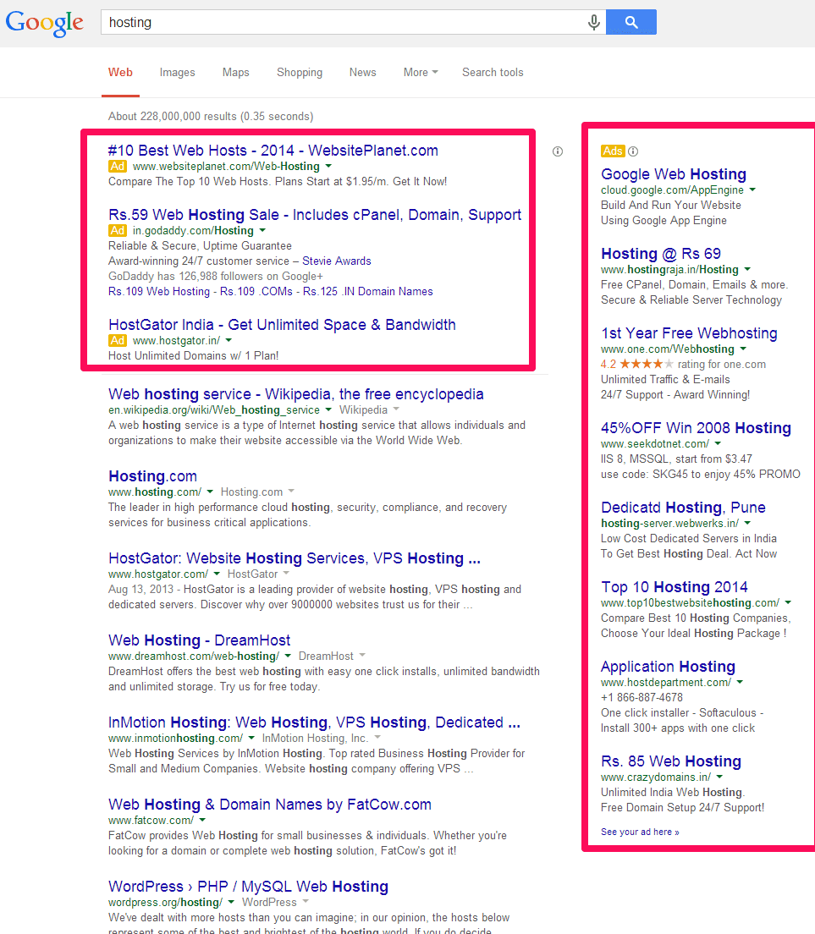
Task: Open dropdown arrow after inmotionhosting.com URL
Action: (x=251, y=738)
